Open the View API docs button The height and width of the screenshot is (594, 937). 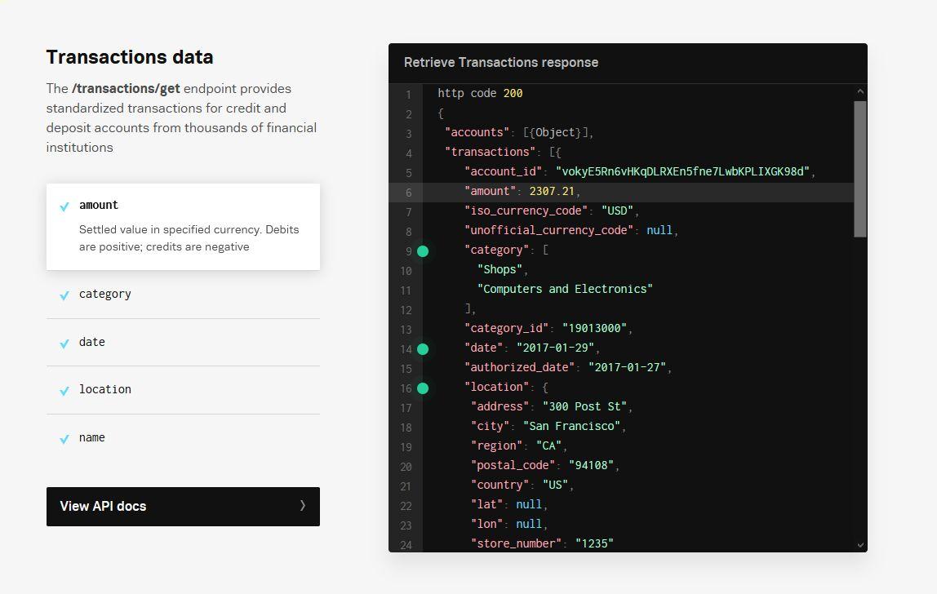[183, 507]
